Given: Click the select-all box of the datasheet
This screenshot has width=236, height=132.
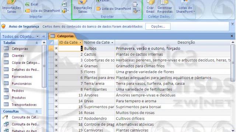Looking at the screenshot, I should click(x=51, y=43).
